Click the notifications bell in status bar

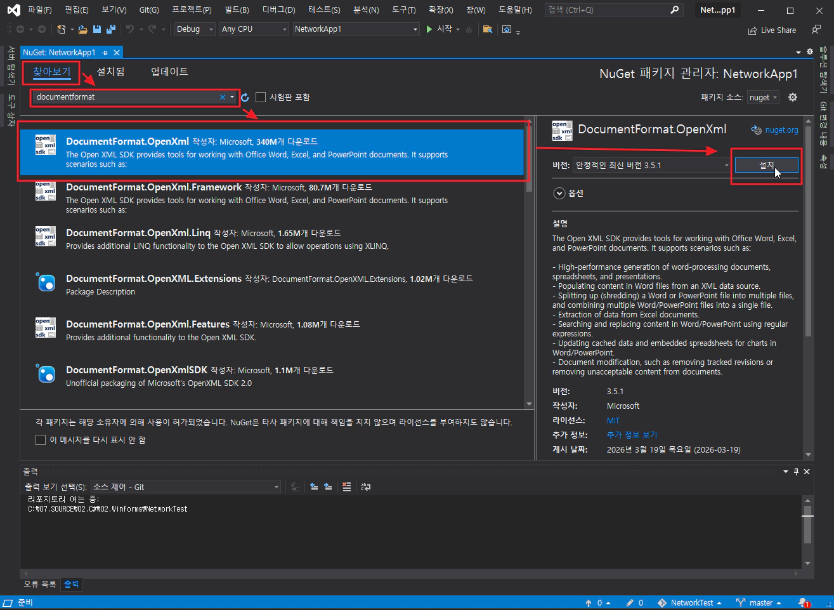[x=804, y=603]
